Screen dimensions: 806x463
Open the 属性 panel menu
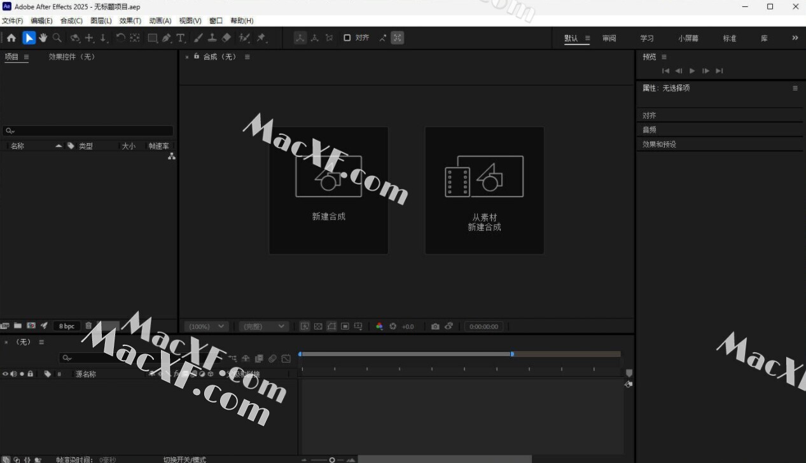[x=795, y=88]
